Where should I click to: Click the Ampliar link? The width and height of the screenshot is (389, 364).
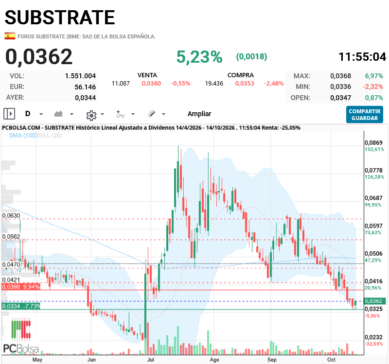pyautogui.click(x=199, y=114)
